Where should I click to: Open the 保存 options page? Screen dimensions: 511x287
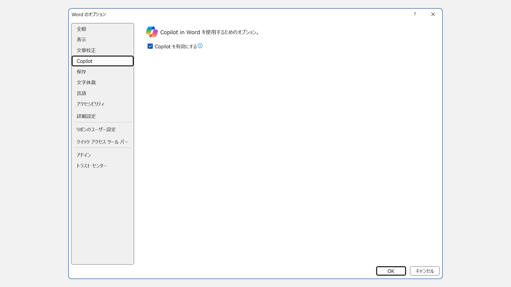tap(81, 72)
